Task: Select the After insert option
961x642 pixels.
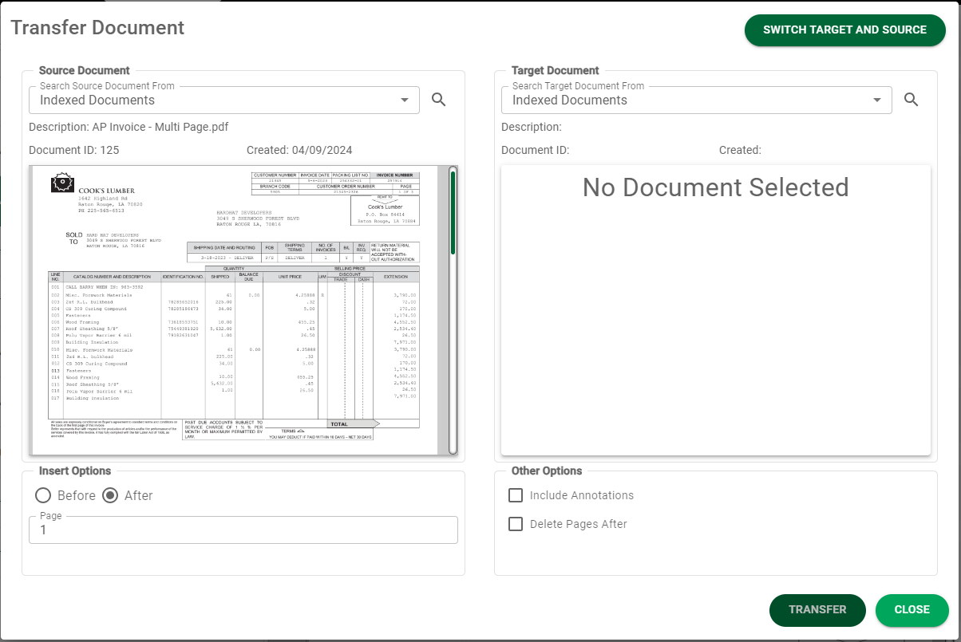Action: pos(112,495)
